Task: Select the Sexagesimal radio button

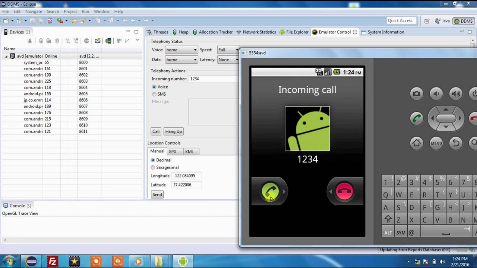Action: tap(153, 167)
